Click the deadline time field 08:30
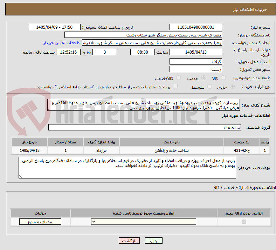The height and width of the screenshot is (250, 276). (143, 52)
